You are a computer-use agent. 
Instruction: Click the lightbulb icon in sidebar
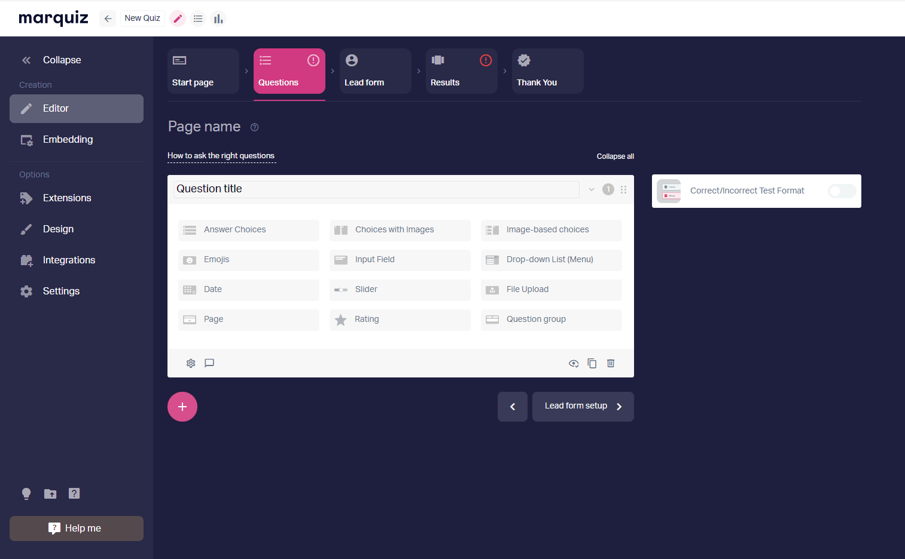click(x=26, y=493)
